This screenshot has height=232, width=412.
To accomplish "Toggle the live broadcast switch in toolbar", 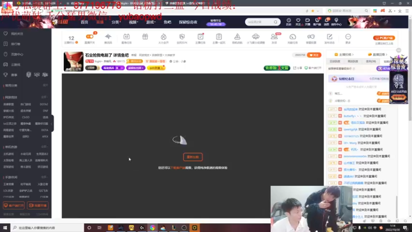I will (x=90, y=37).
